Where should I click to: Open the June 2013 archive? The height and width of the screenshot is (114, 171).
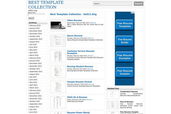33,80
